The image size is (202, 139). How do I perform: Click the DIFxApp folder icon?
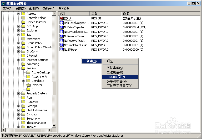pos(23,26)
